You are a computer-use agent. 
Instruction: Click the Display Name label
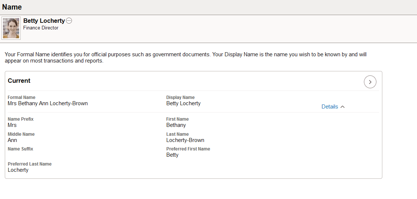[x=180, y=97]
